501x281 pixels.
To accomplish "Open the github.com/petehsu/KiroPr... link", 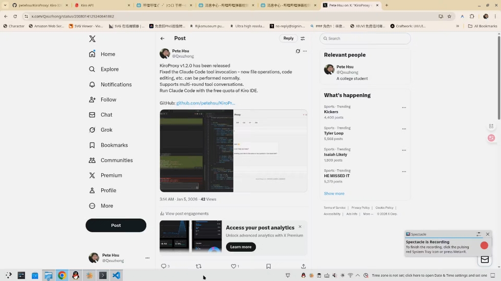I will pyautogui.click(x=205, y=103).
